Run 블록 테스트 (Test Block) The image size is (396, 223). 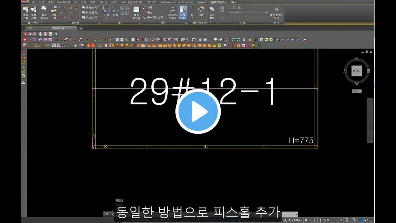point(44,13)
